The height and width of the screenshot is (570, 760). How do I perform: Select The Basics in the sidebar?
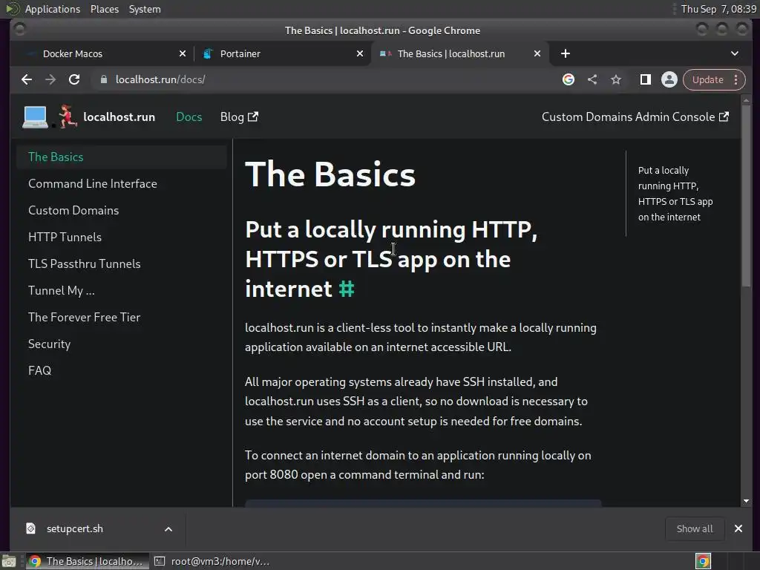pyautogui.click(x=121, y=157)
